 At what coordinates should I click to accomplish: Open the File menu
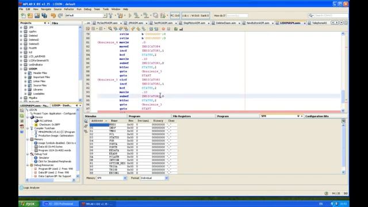click(x=21, y=9)
